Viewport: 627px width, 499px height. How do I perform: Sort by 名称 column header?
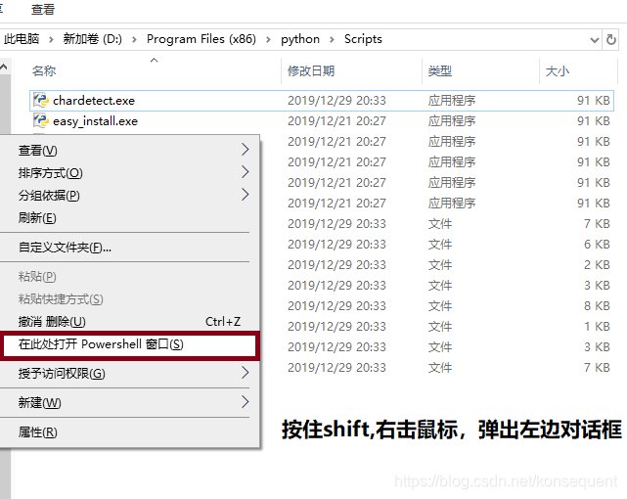pos(44,70)
